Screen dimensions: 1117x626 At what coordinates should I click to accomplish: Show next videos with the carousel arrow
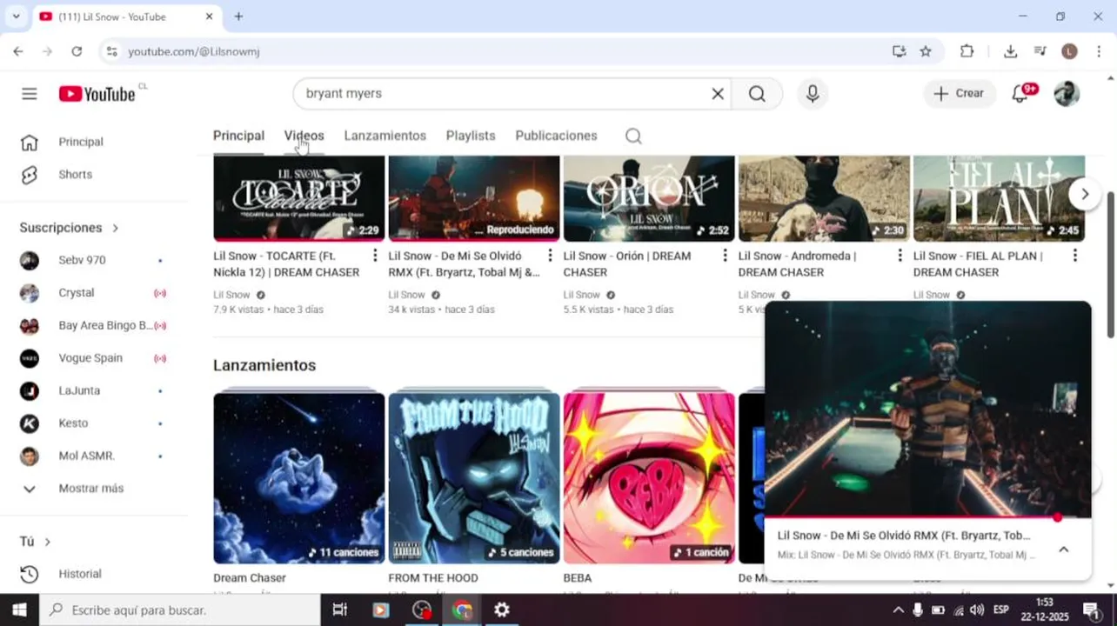click(1084, 194)
